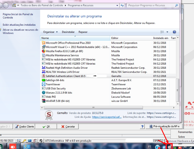This screenshot has height=149, width=194.
Task: Click the key icon in status bar
Action: coord(24,141)
